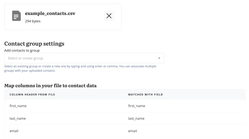Click the group selection helper description text
This screenshot has width=249, height=139.
(x=80, y=69)
